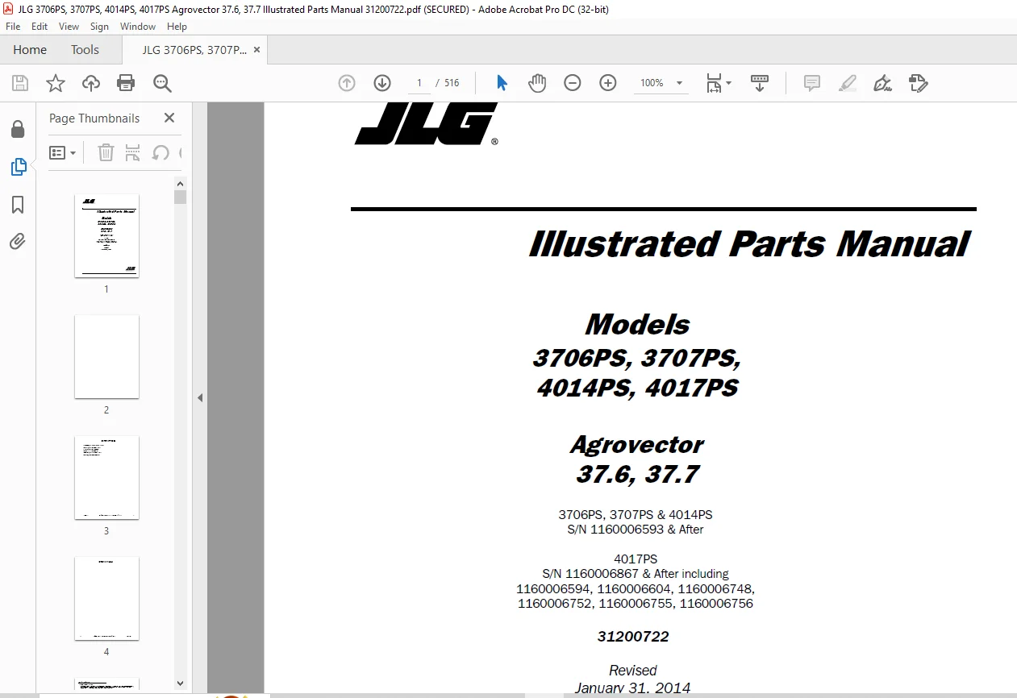Click the 'Models' heading text
The width and height of the screenshot is (1017, 698).
tap(637, 324)
